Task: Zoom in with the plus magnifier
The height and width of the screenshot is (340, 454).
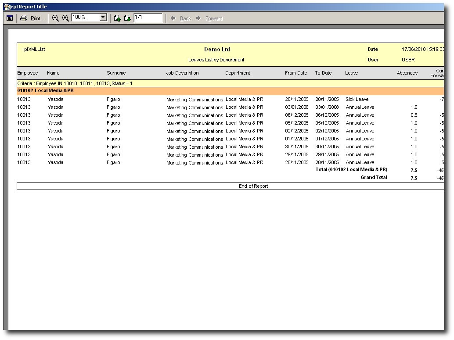Action: point(66,18)
